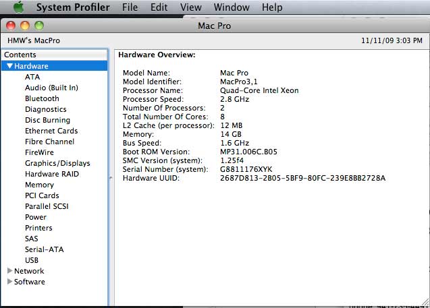Image resolution: width=430 pixels, height=308 pixels.
Task: Select PCI Cards entry
Action: [42, 195]
